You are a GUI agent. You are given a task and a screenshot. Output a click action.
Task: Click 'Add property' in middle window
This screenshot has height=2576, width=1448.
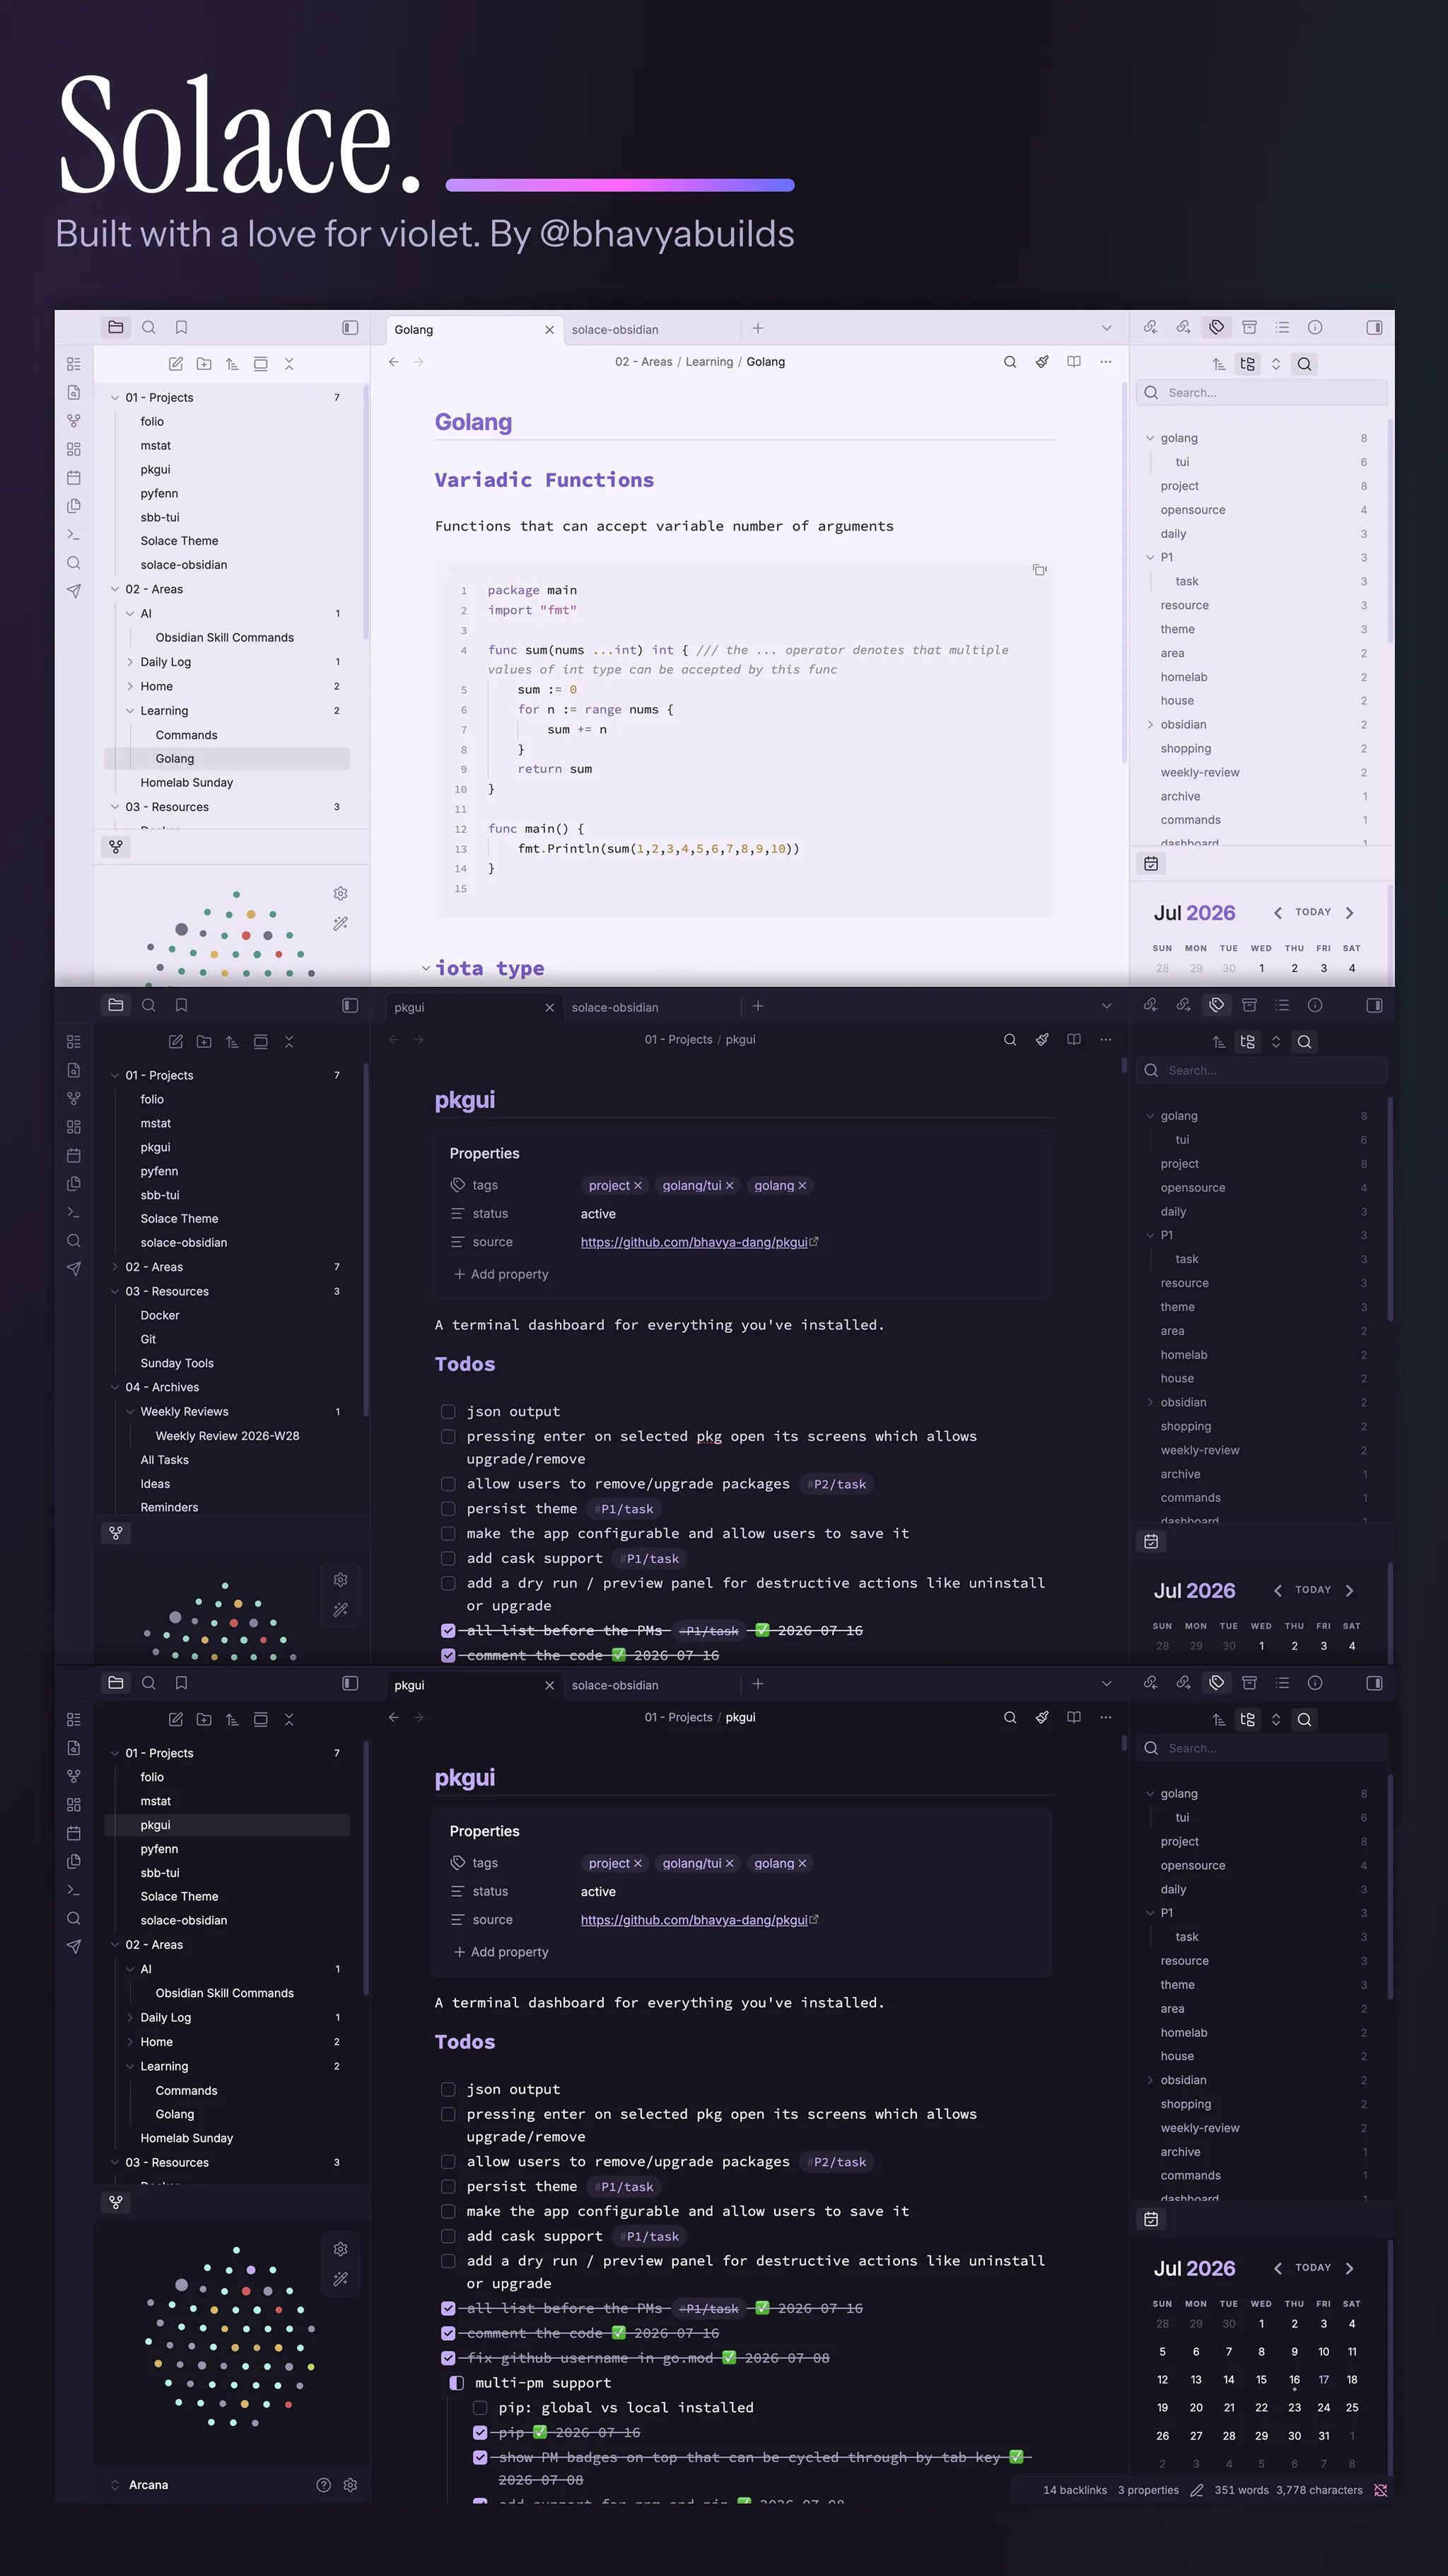coord(501,1274)
